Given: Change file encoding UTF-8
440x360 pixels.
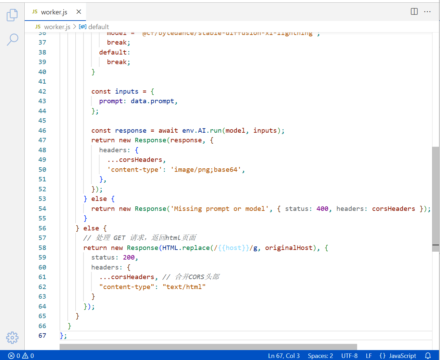Looking at the screenshot, I should tap(349, 356).
